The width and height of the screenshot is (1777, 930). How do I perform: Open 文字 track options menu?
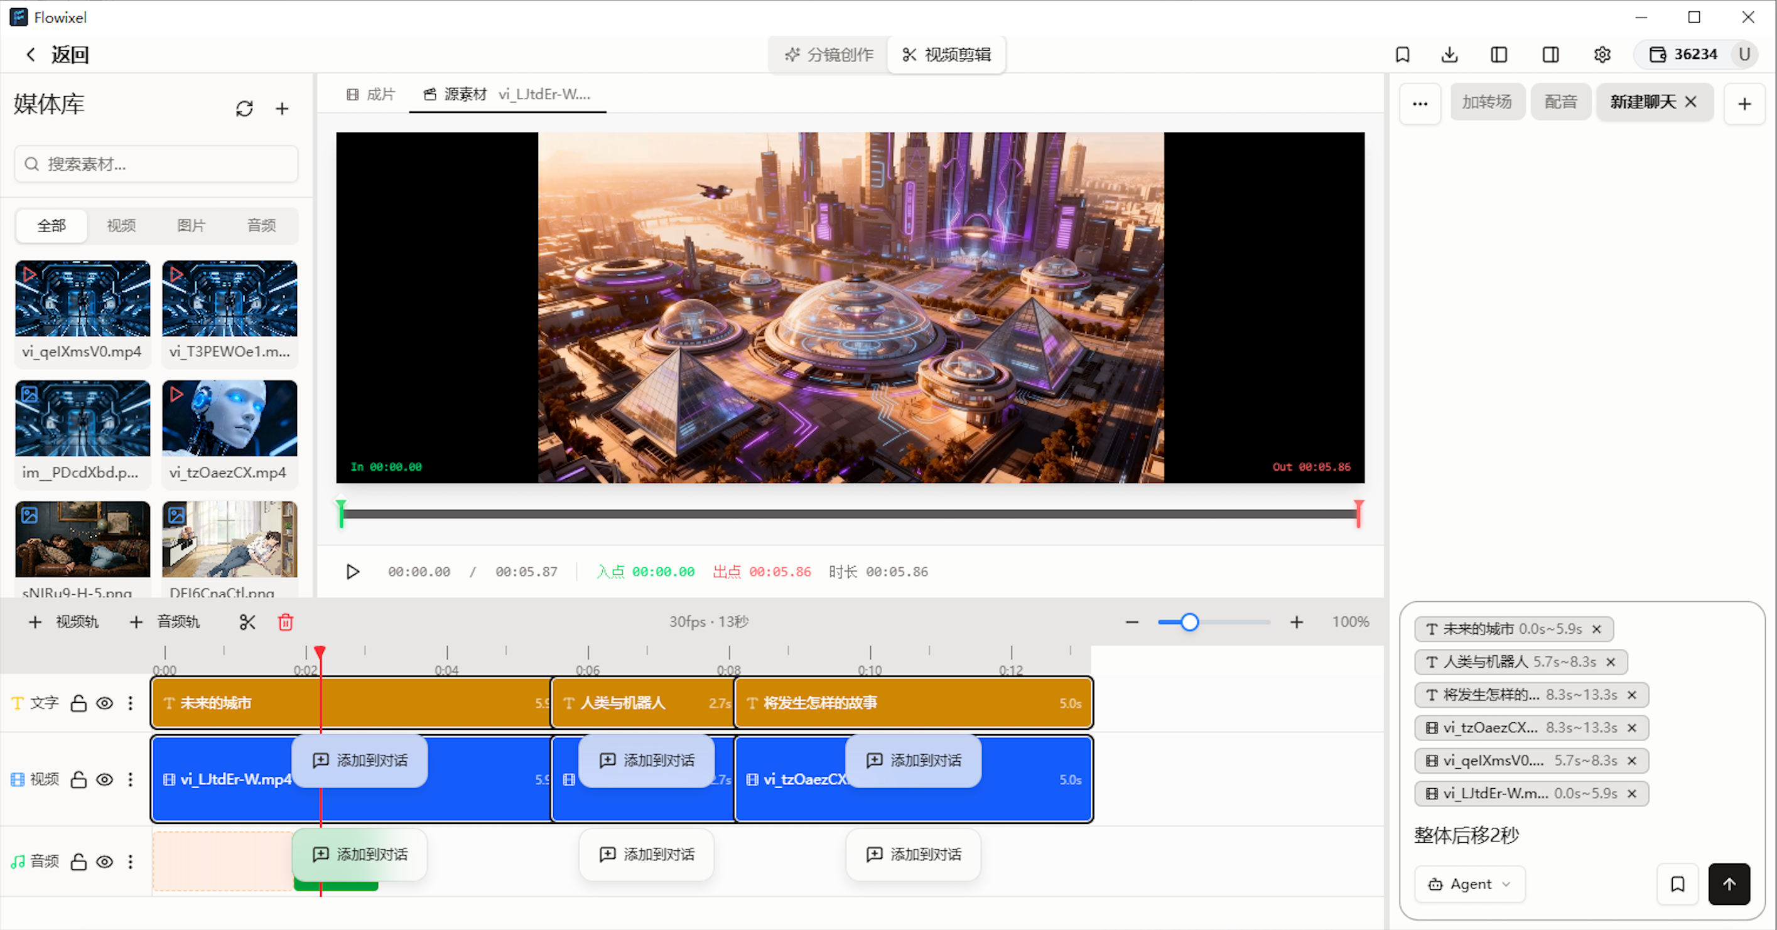coord(131,703)
